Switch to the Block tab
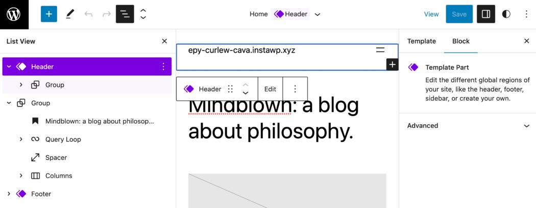Image resolution: width=536 pixels, height=208 pixels. click(461, 41)
